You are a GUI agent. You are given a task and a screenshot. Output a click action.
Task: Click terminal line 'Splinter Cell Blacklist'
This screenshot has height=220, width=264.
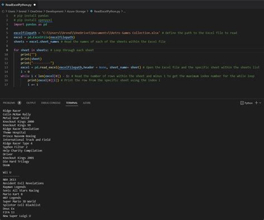[x=22, y=205]
